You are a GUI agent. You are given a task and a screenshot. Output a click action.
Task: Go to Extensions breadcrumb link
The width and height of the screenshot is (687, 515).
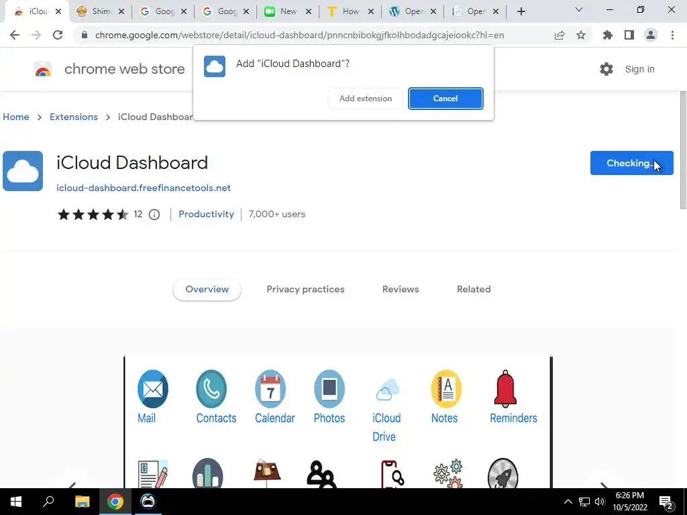click(74, 117)
